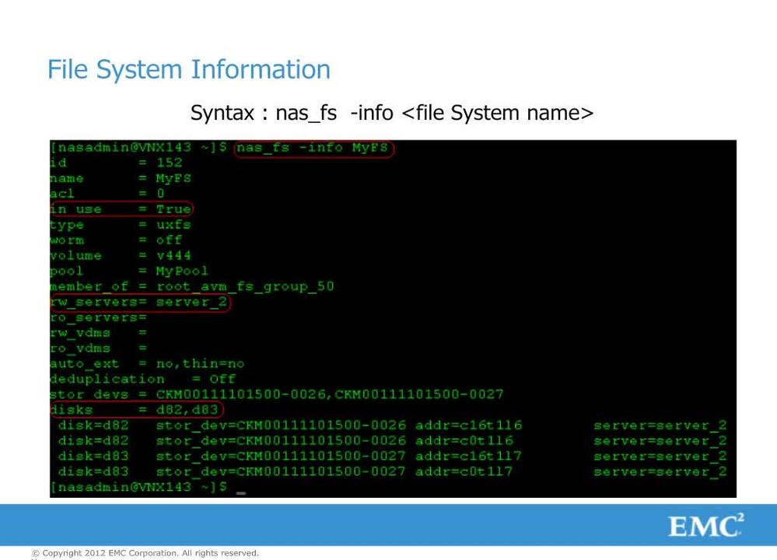
Task: Click the addr=c0t1l7 entry in last disk row
Action: 464,471
